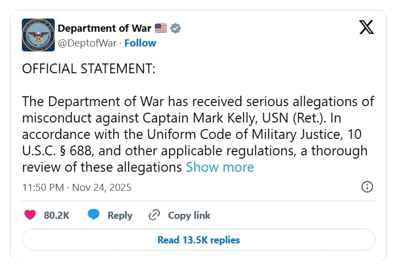Like the post with the heart icon
Screen dimensions: 399x268
point(30,215)
